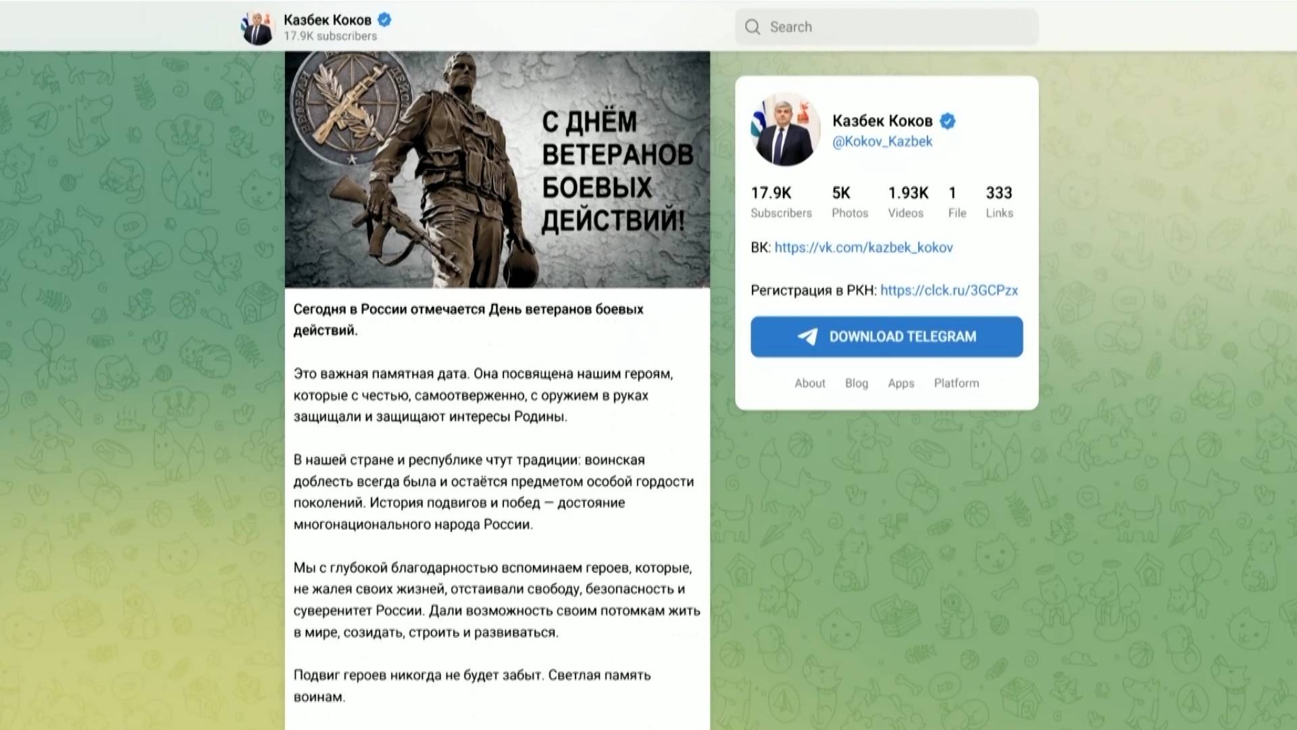The image size is (1297, 730).
Task: Focus the Search input field
Action: click(x=886, y=27)
